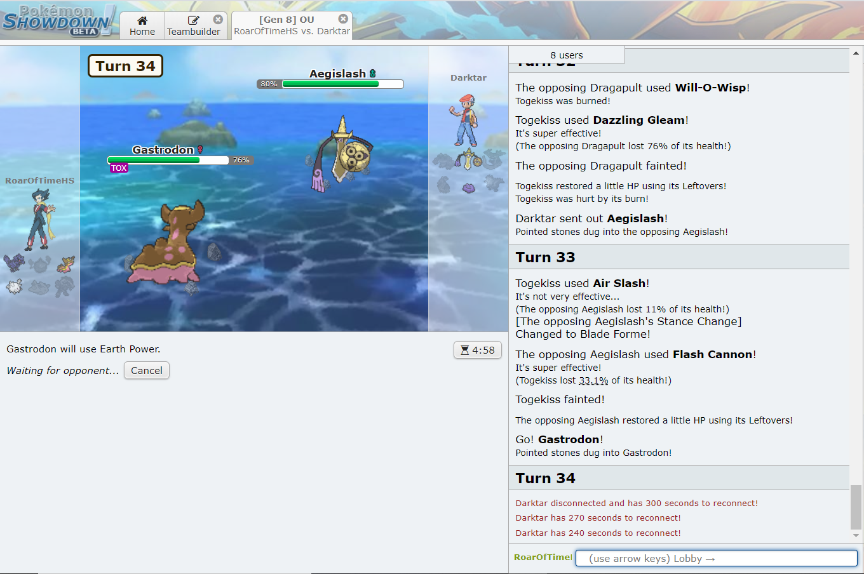Click the Corviknight icon in your team

click(x=13, y=262)
